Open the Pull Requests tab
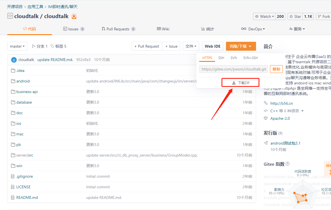Viewport: 331px width, 210px height. [118, 29]
